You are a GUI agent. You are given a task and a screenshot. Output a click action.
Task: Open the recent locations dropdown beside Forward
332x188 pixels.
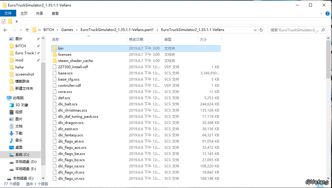pos(21,30)
